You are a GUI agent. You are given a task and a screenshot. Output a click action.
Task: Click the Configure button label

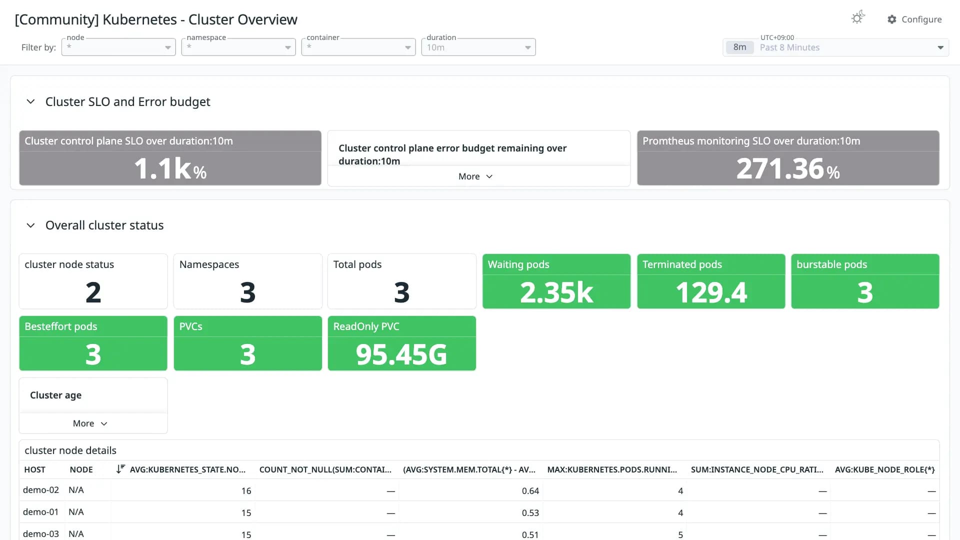[921, 19]
